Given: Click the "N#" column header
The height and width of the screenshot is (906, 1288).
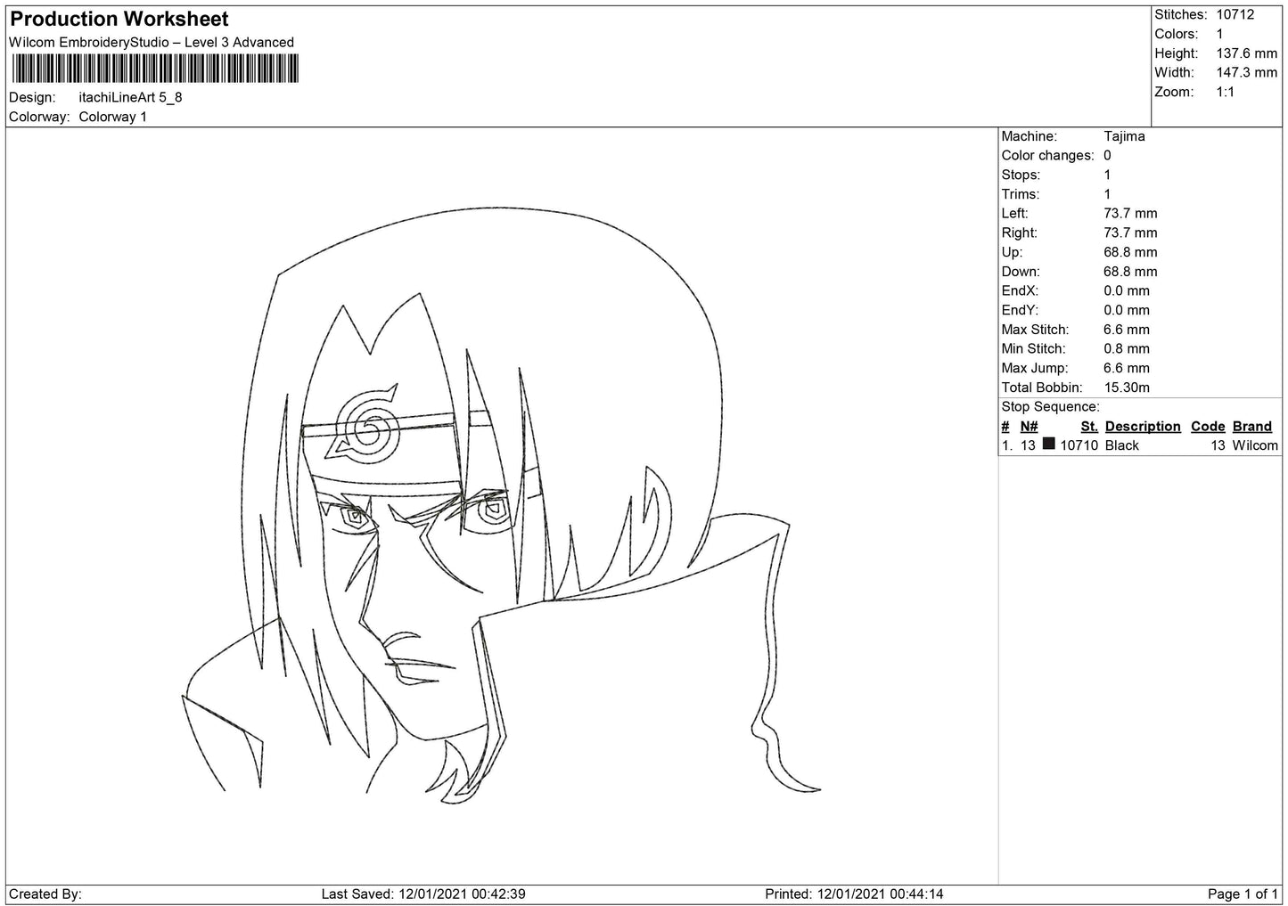Looking at the screenshot, I should tap(1030, 427).
